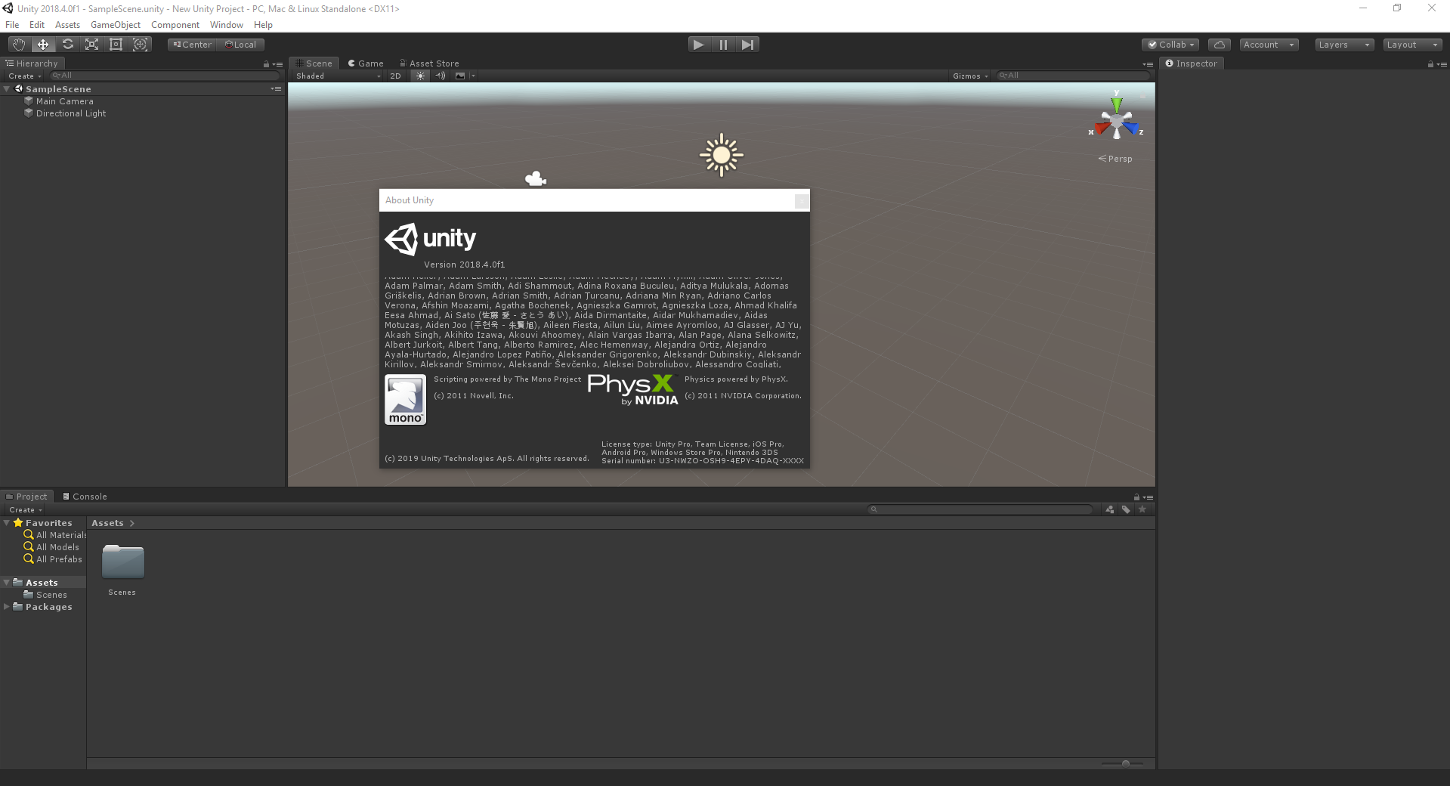Image resolution: width=1450 pixels, height=786 pixels.
Task: Open the Window menu
Action: pyautogui.click(x=227, y=25)
